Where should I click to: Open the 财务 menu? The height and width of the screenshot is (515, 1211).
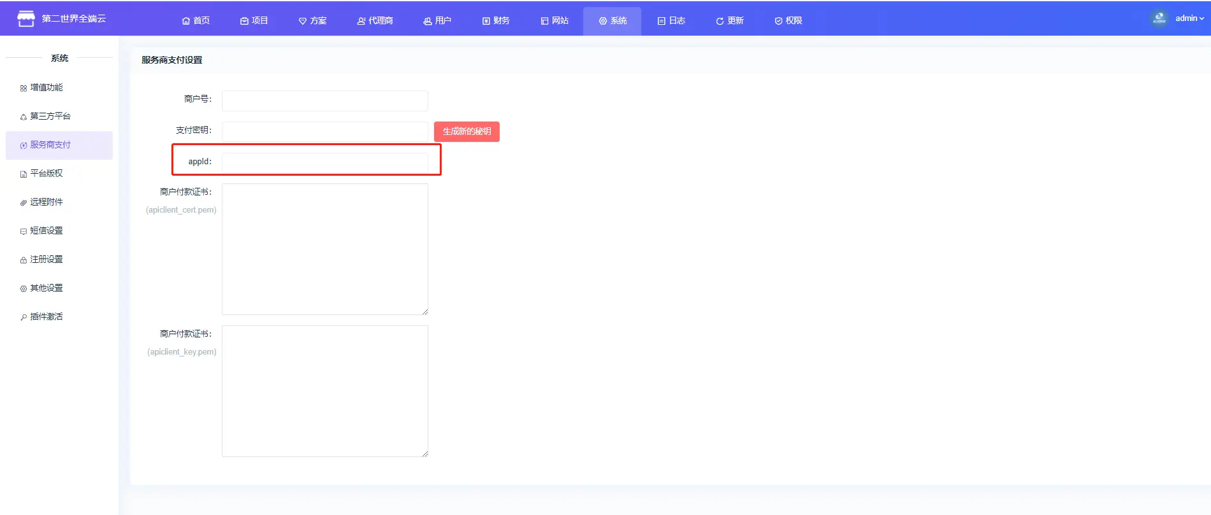point(496,20)
